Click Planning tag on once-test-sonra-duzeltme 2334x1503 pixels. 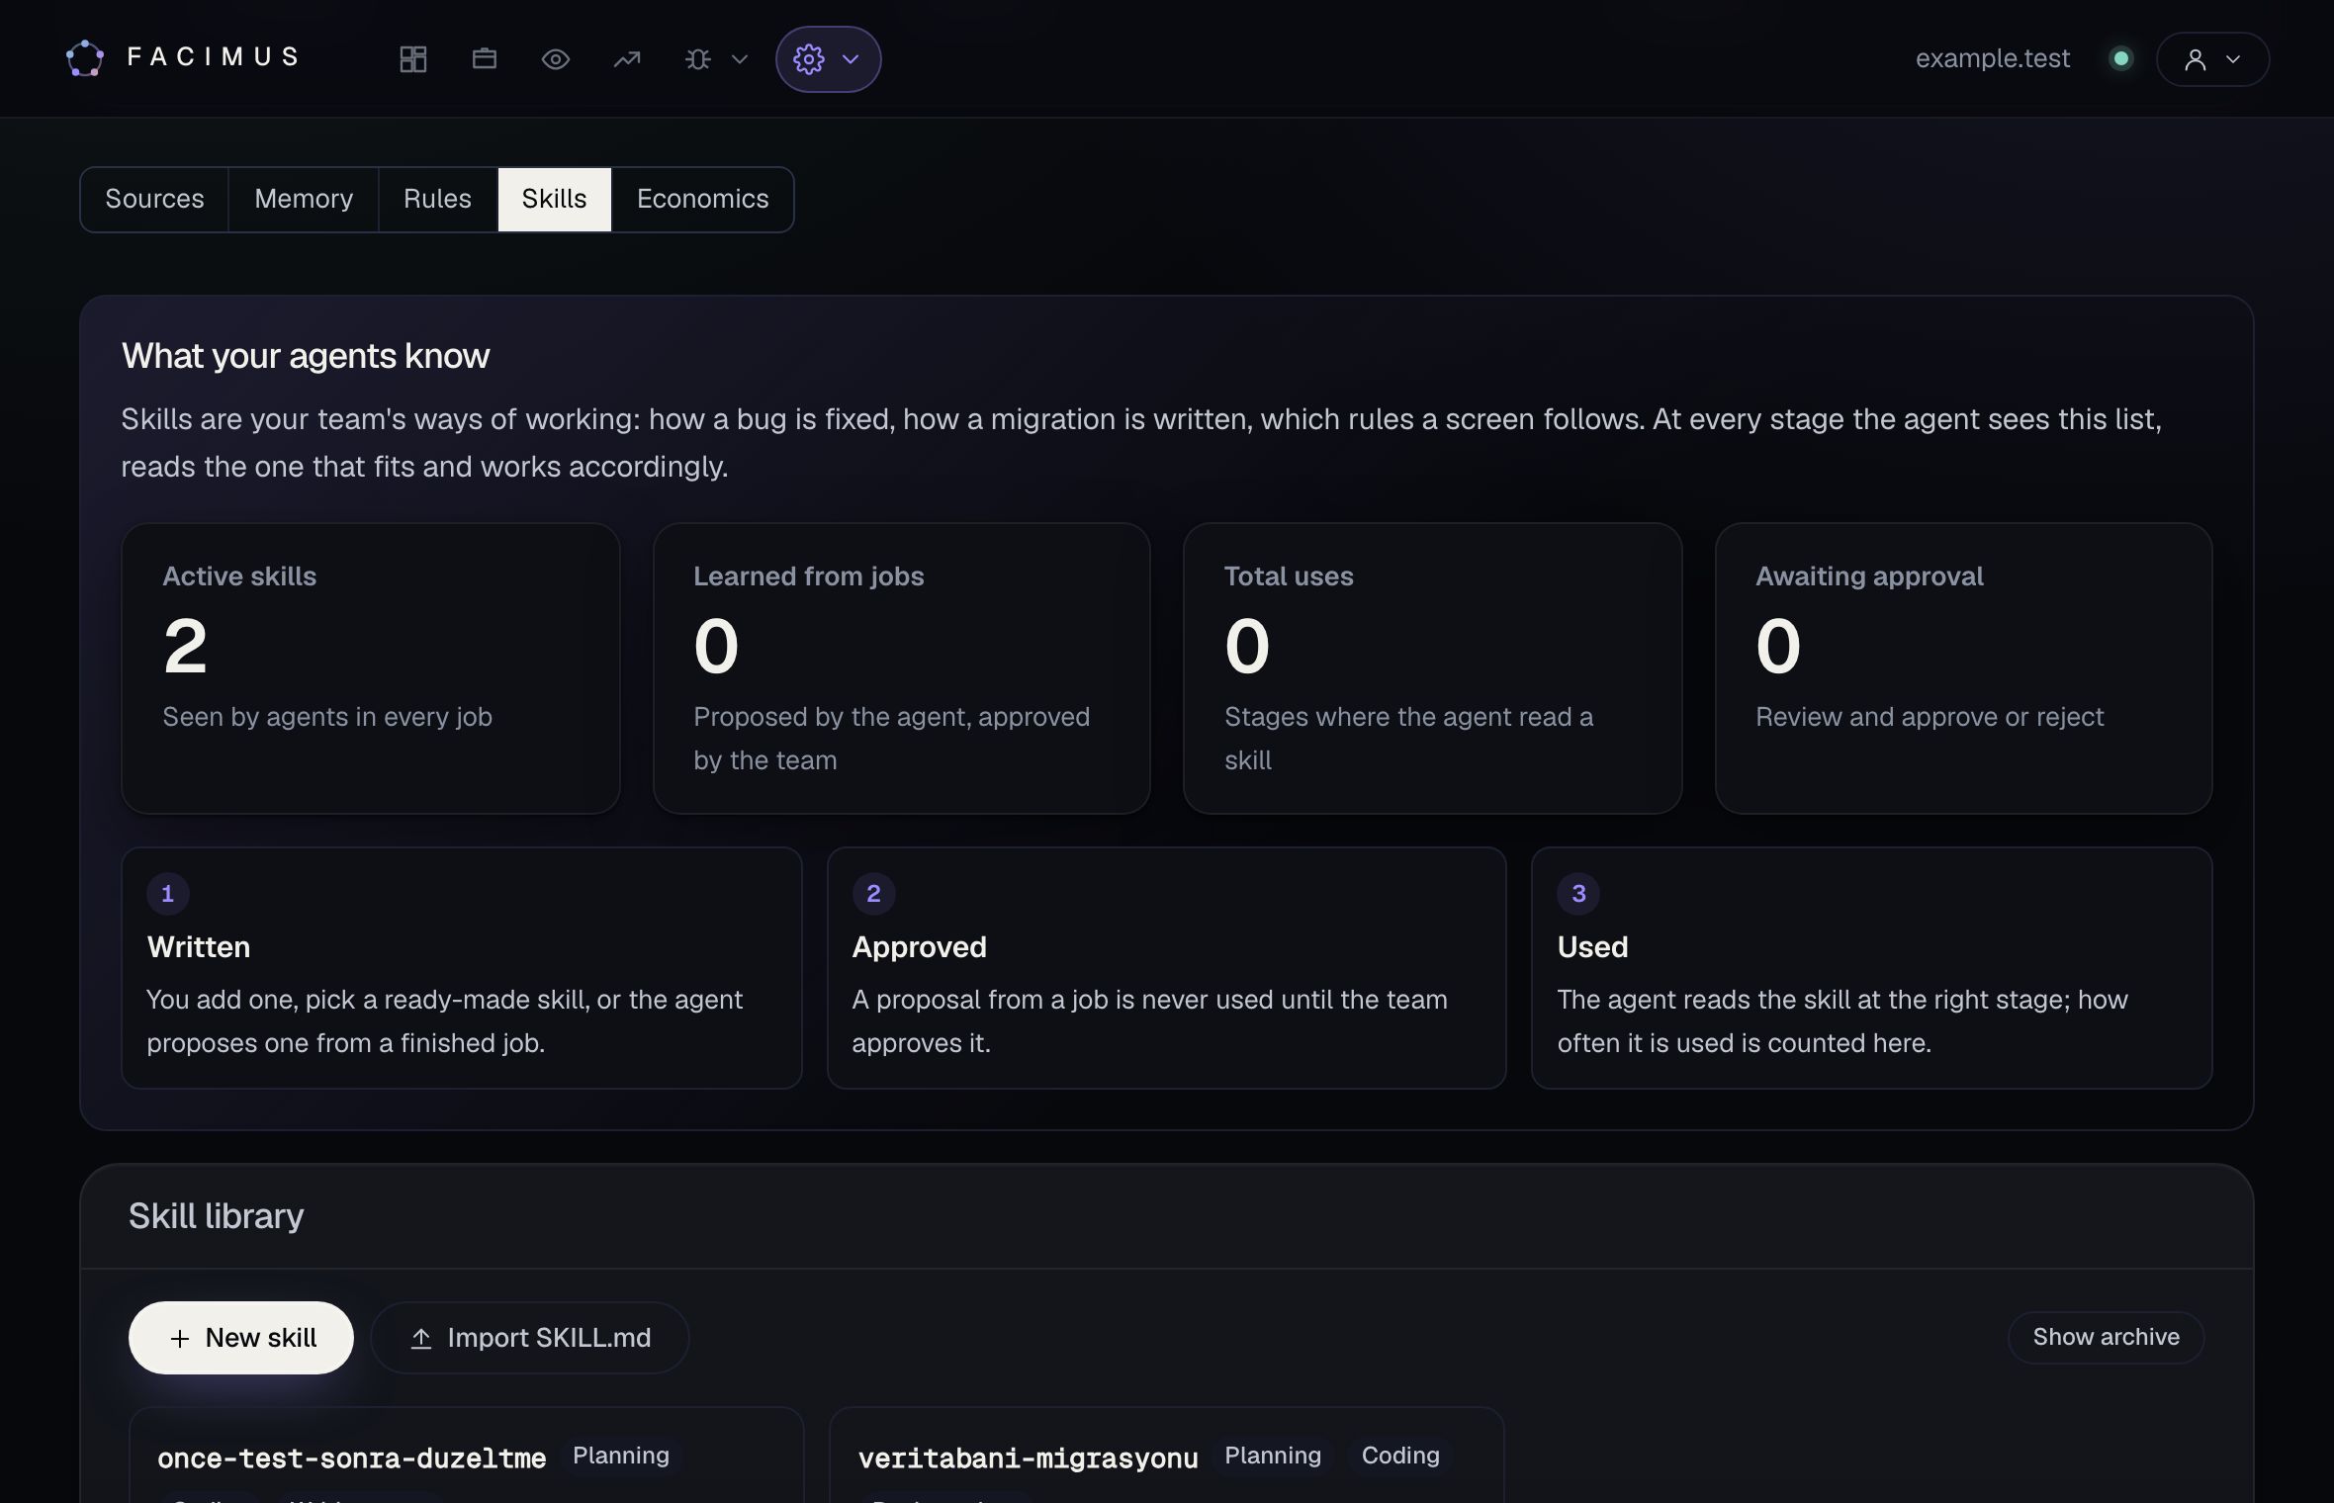coord(621,1456)
